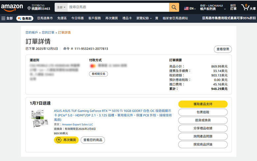The image size is (257, 161).
Task: Select order number 111-9532451-2077813 text
Action: (x=91, y=49)
